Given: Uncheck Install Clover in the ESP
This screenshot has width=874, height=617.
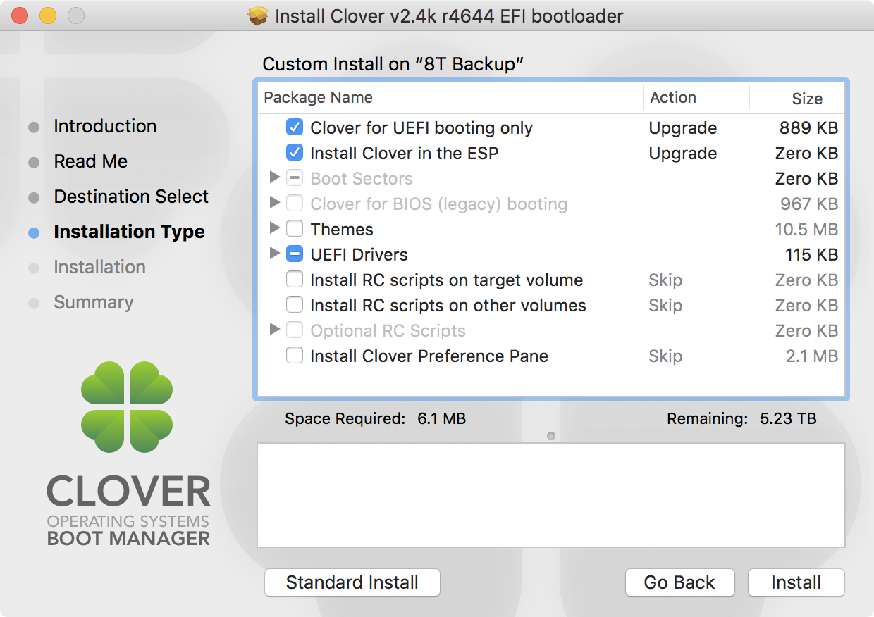Looking at the screenshot, I should [295, 154].
